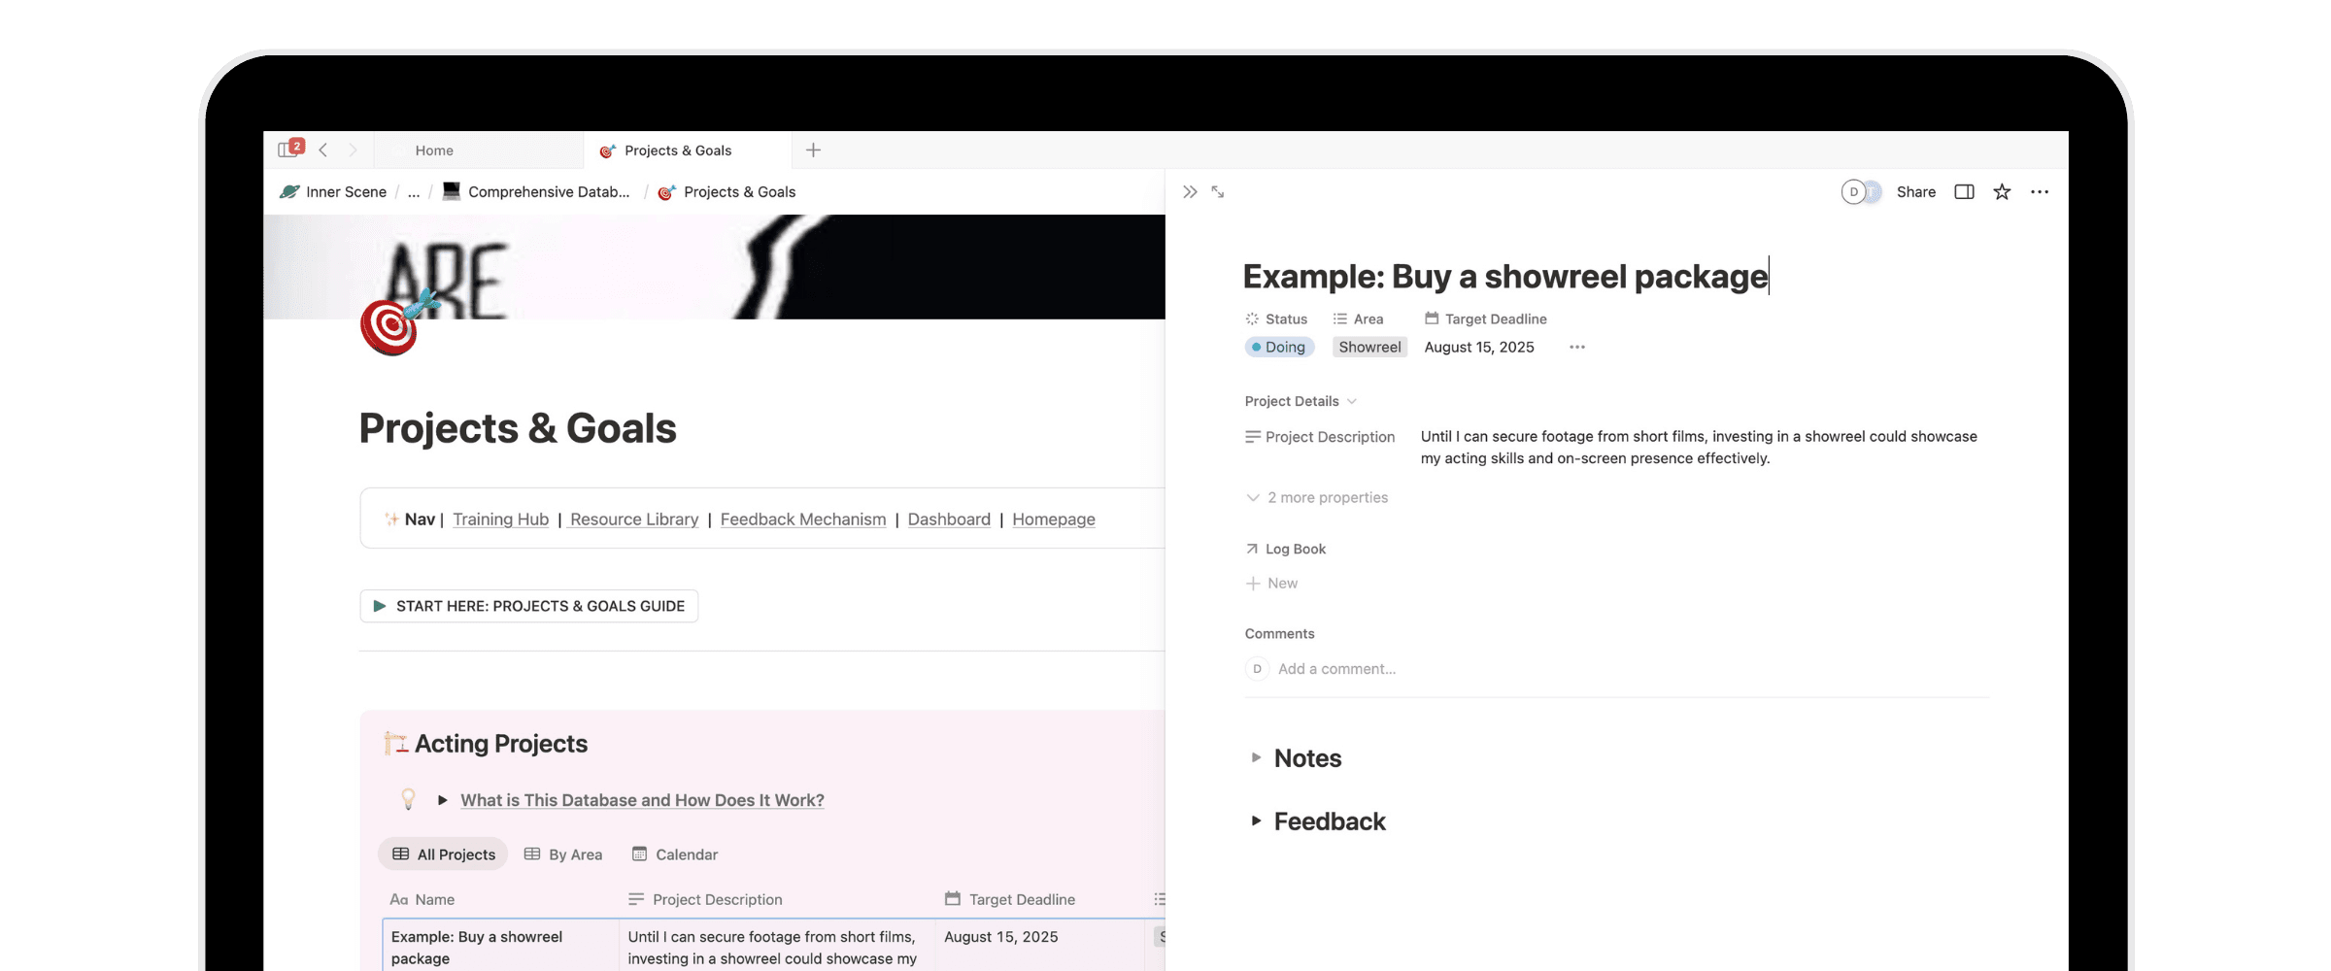
Task: Close the side peek panel
Action: click(x=1190, y=192)
